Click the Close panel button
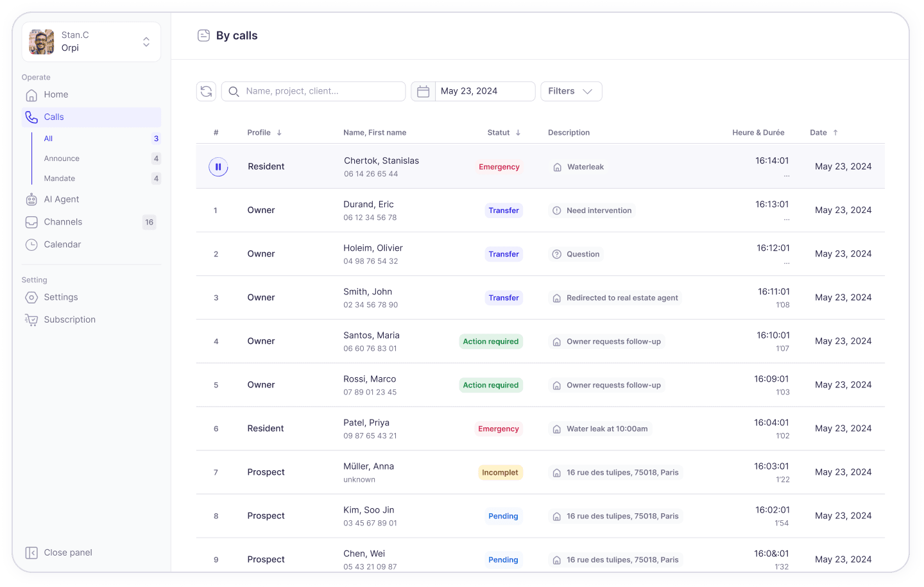 (x=59, y=553)
